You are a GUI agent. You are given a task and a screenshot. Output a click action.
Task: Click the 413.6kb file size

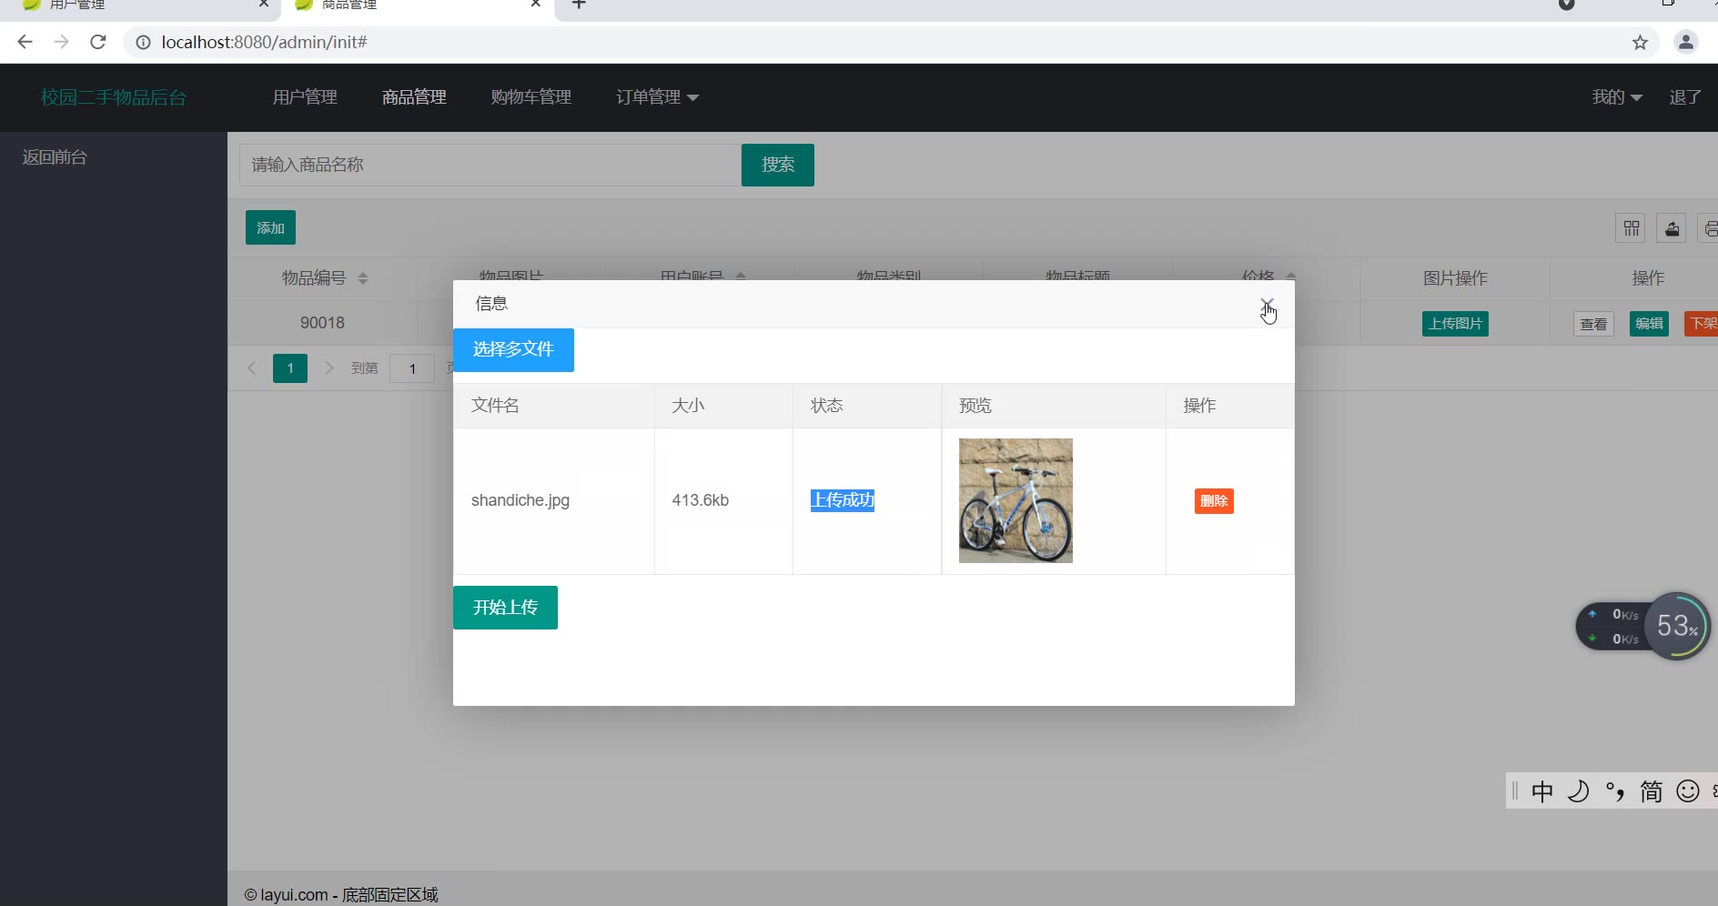tap(700, 500)
